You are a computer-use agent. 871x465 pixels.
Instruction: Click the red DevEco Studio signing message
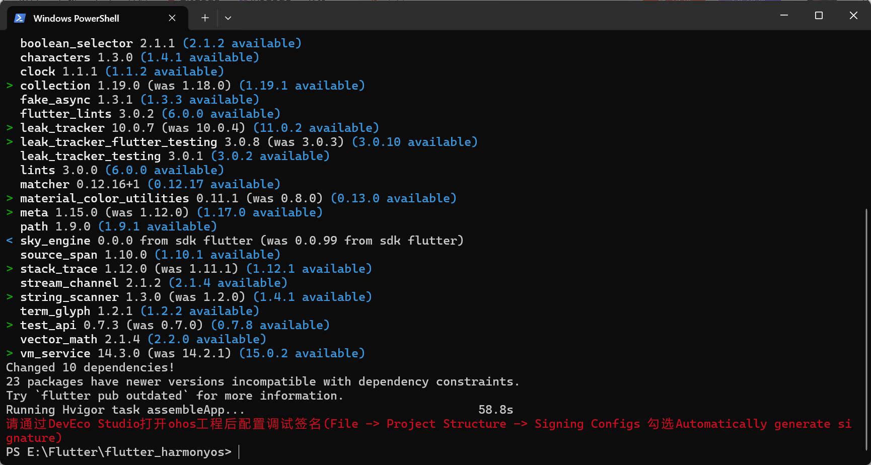[x=428, y=424]
